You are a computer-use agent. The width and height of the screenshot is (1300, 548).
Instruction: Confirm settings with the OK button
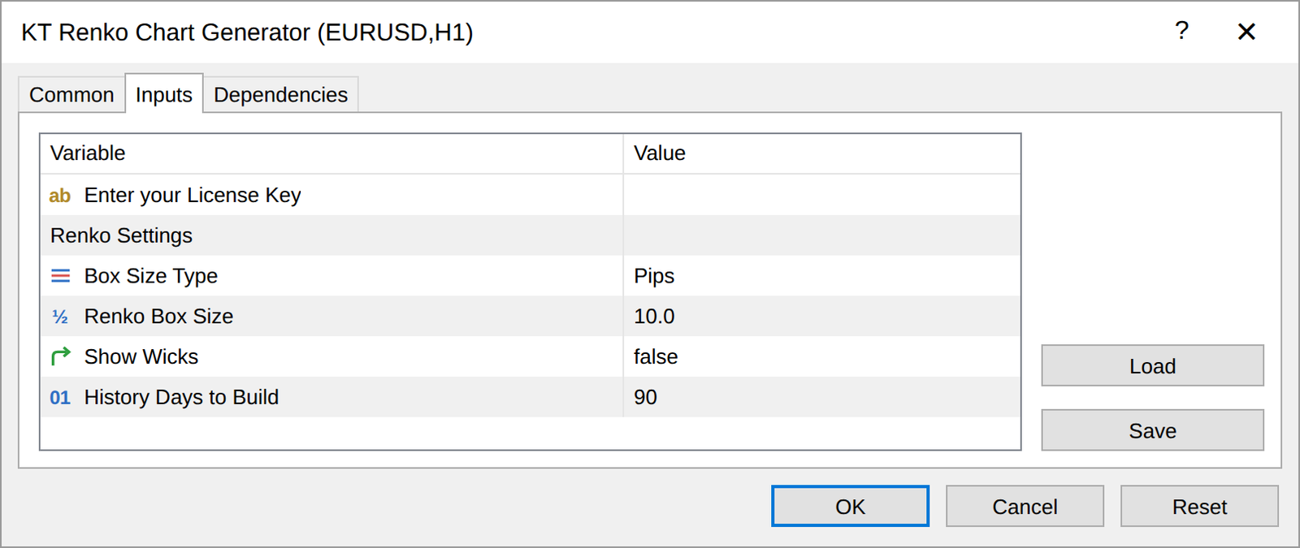[x=850, y=507]
